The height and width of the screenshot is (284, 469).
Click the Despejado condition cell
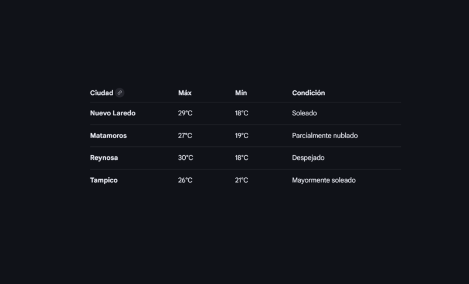308,158
